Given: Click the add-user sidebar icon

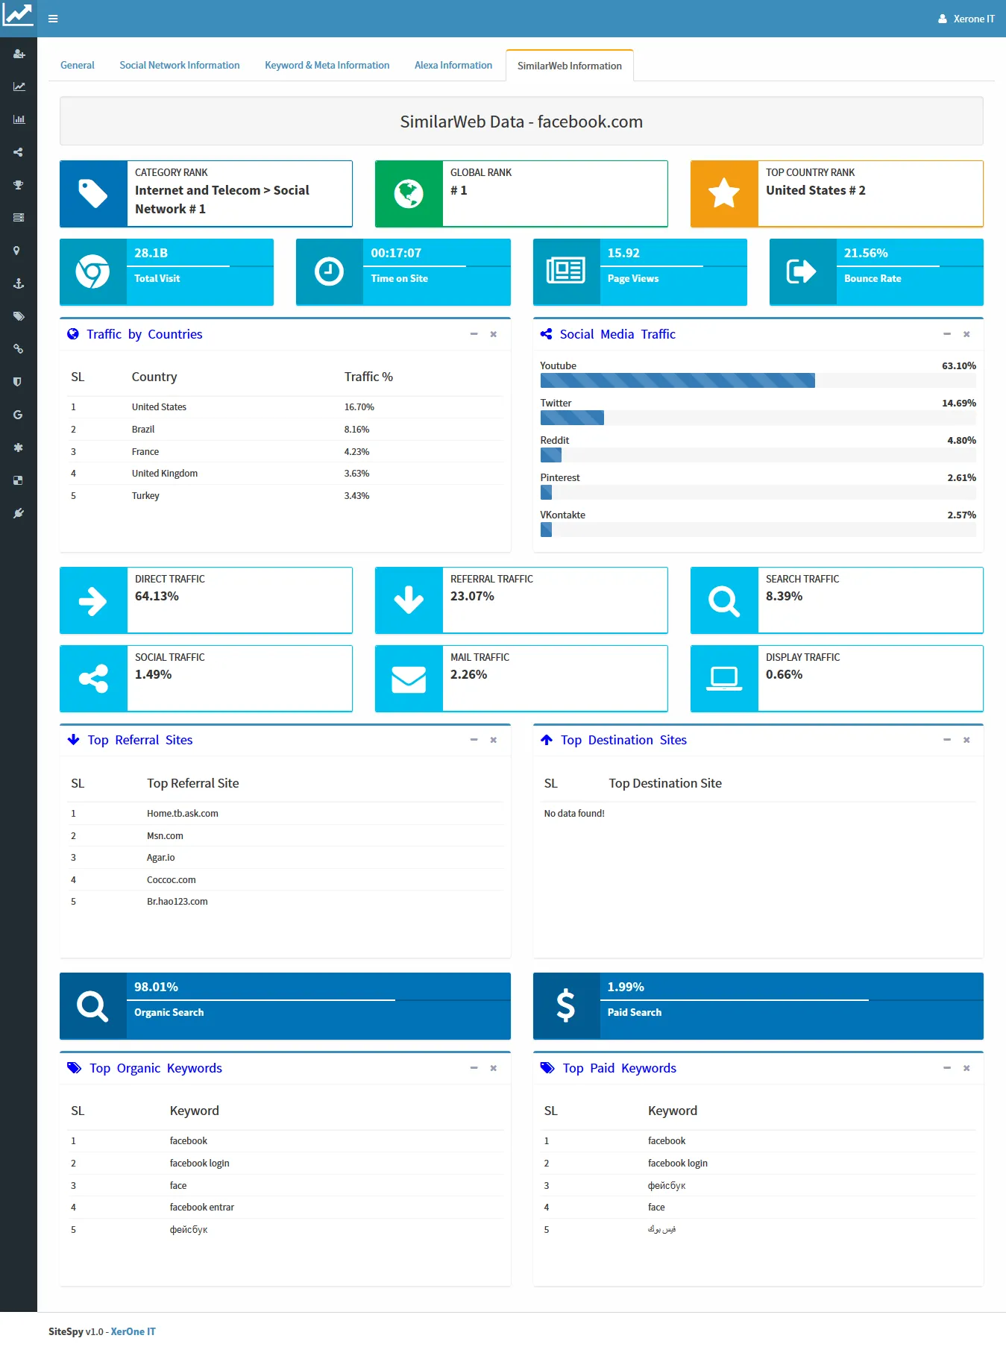Looking at the screenshot, I should pyautogui.click(x=19, y=54).
